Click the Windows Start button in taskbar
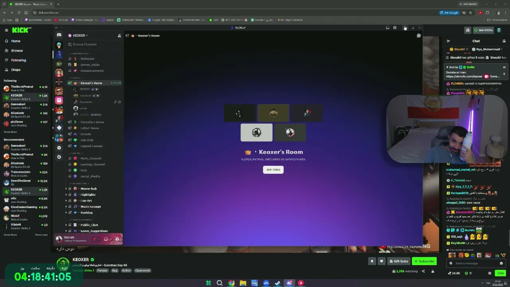Image resolution: width=510 pixels, height=287 pixels. tap(208, 283)
